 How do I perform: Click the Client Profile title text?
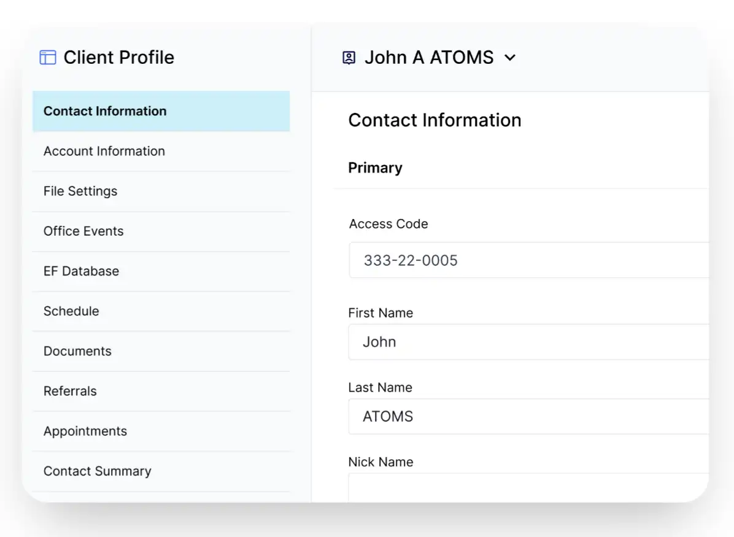[x=119, y=58]
